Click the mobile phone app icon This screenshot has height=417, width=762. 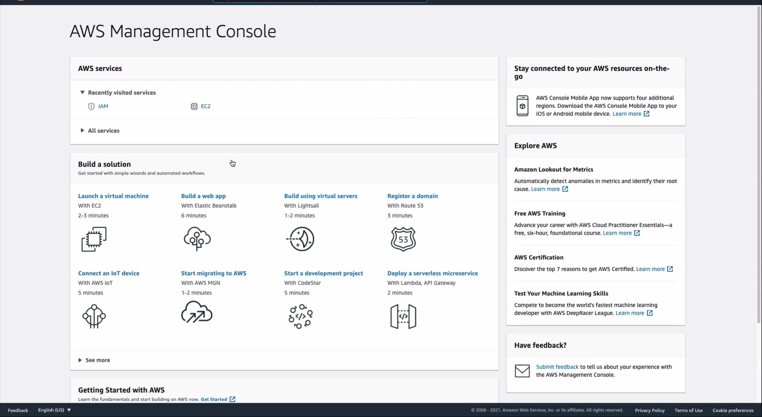[x=522, y=106]
